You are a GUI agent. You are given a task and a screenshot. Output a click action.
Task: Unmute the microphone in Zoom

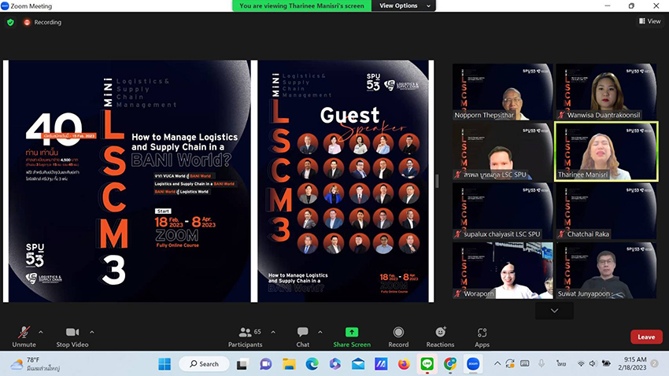pos(24,337)
